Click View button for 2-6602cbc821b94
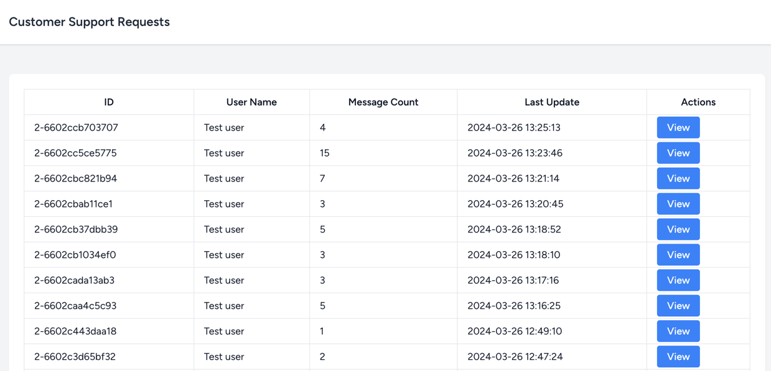 point(678,178)
